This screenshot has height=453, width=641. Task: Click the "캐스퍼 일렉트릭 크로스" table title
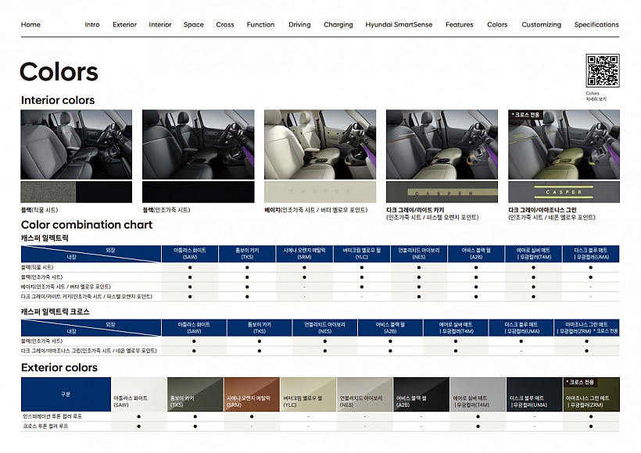[56, 312]
